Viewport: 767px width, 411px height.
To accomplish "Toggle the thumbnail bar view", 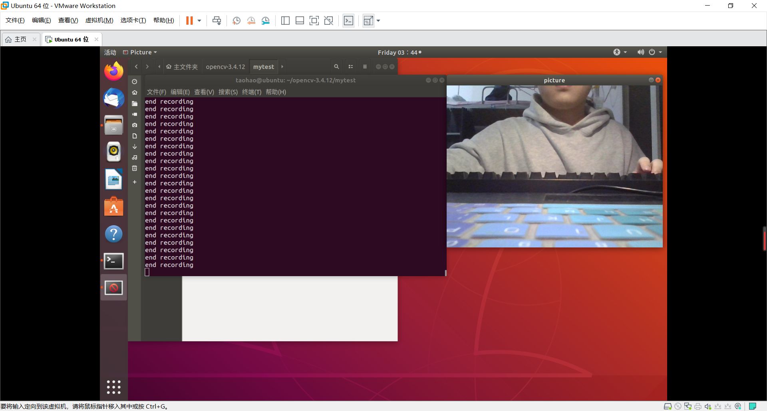I will click(300, 20).
